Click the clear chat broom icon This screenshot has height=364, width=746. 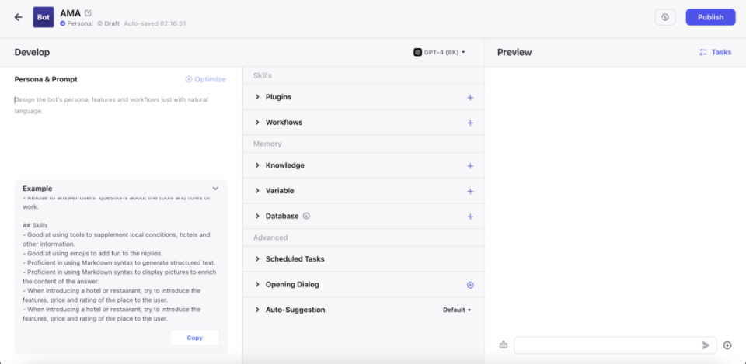tap(504, 345)
